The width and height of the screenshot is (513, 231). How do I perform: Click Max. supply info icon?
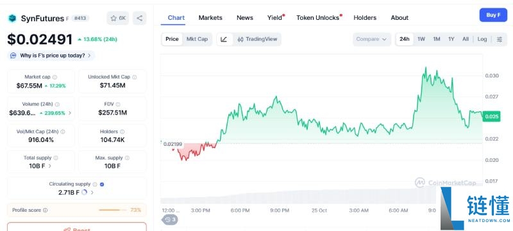click(127, 158)
